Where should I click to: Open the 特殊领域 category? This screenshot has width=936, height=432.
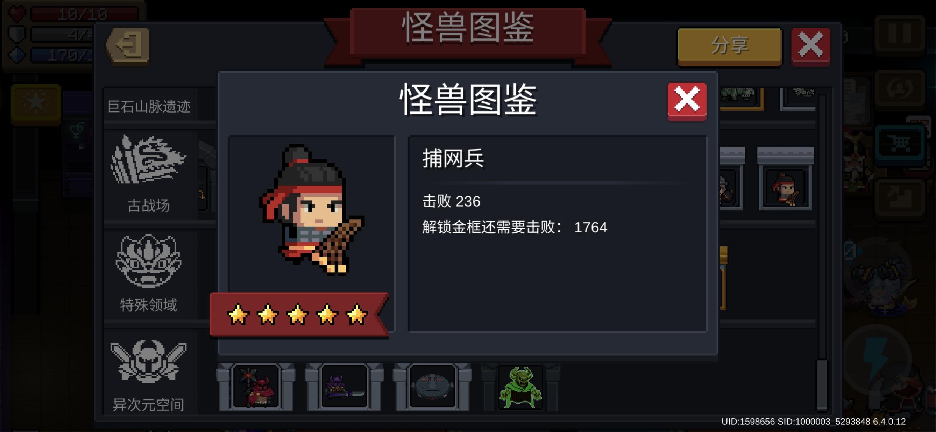[150, 274]
